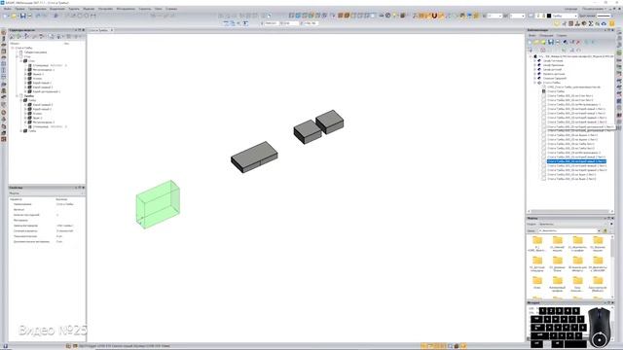Collapse the expanded gear-icon node in the right tree
Screen dimensions: 623x350
534,83
